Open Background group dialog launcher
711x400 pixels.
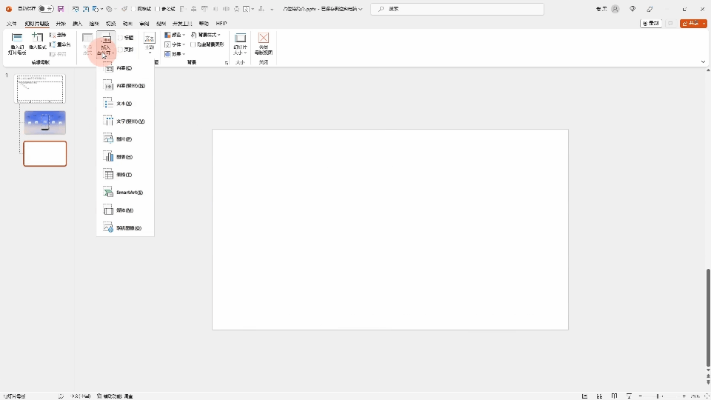[227, 62]
